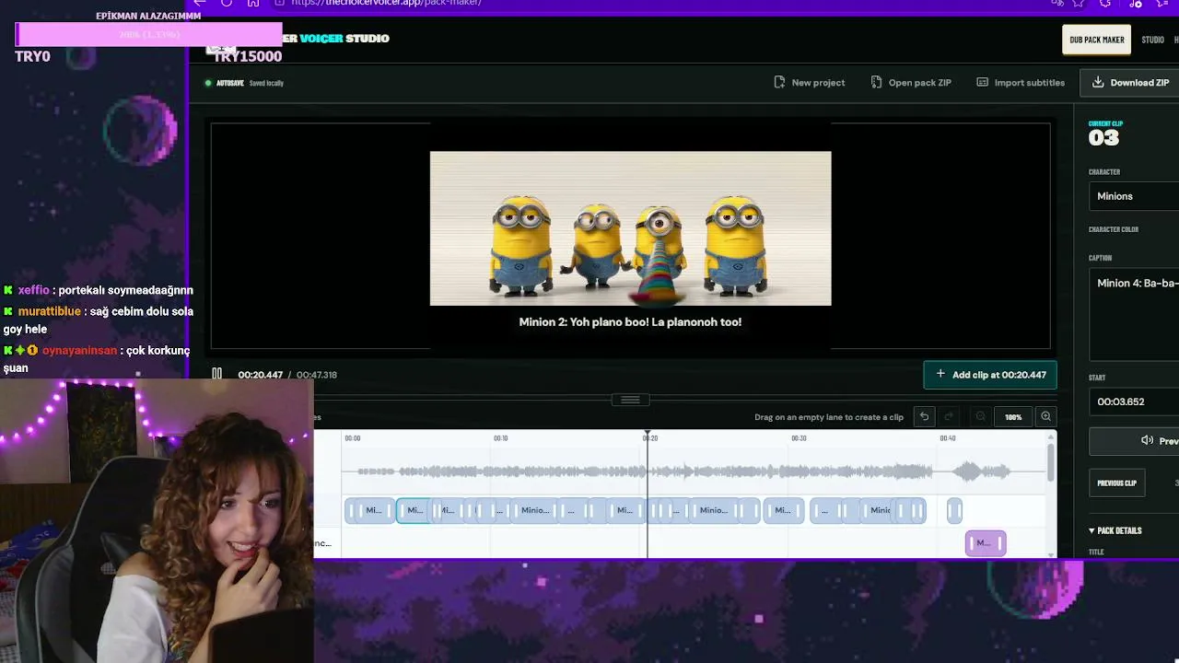Select the highlighted clip on the timeline
The height and width of the screenshot is (663, 1179).
tap(413, 510)
